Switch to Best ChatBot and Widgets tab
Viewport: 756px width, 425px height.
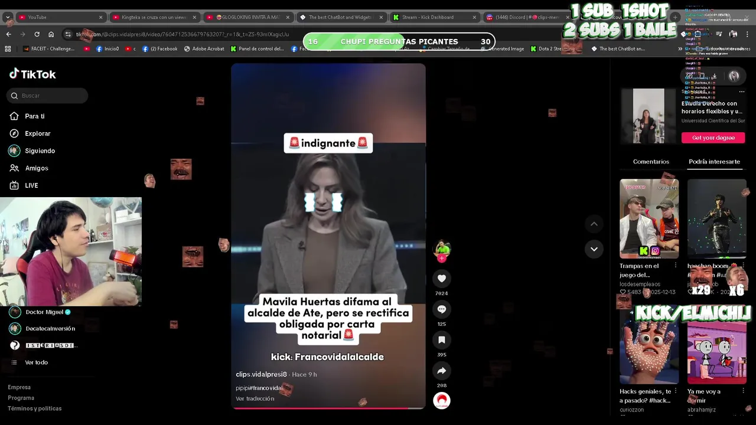point(341,17)
